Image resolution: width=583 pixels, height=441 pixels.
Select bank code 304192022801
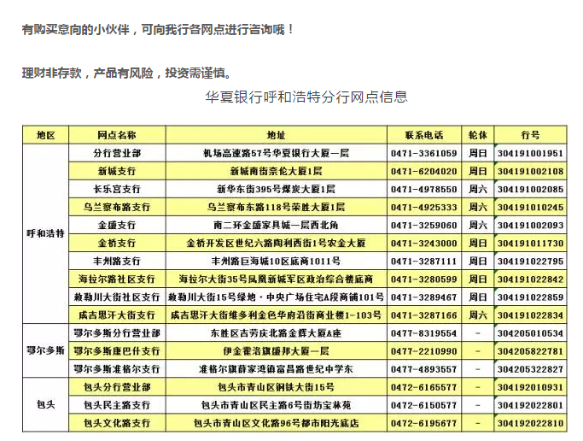coord(531,405)
